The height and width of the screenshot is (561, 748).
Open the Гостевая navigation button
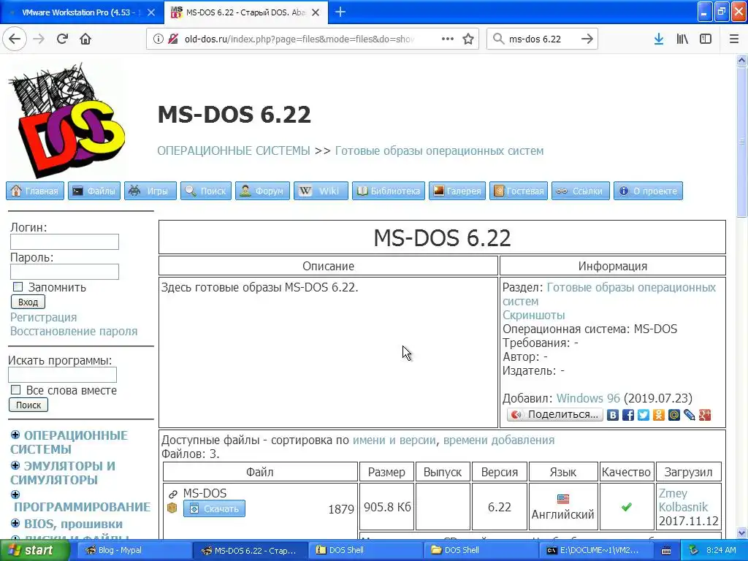(x=519, y=191)
